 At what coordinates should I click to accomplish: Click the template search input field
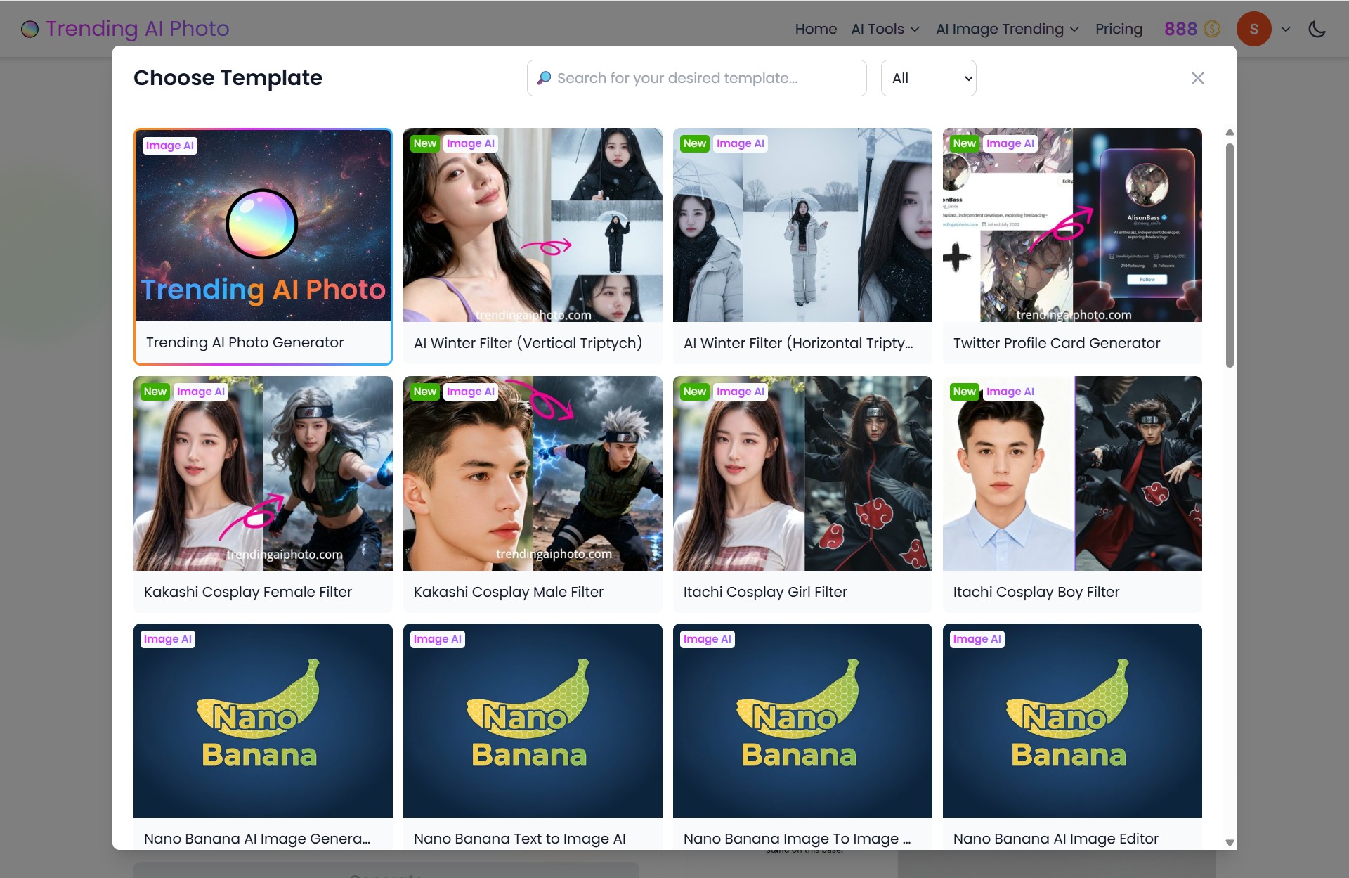696,78
